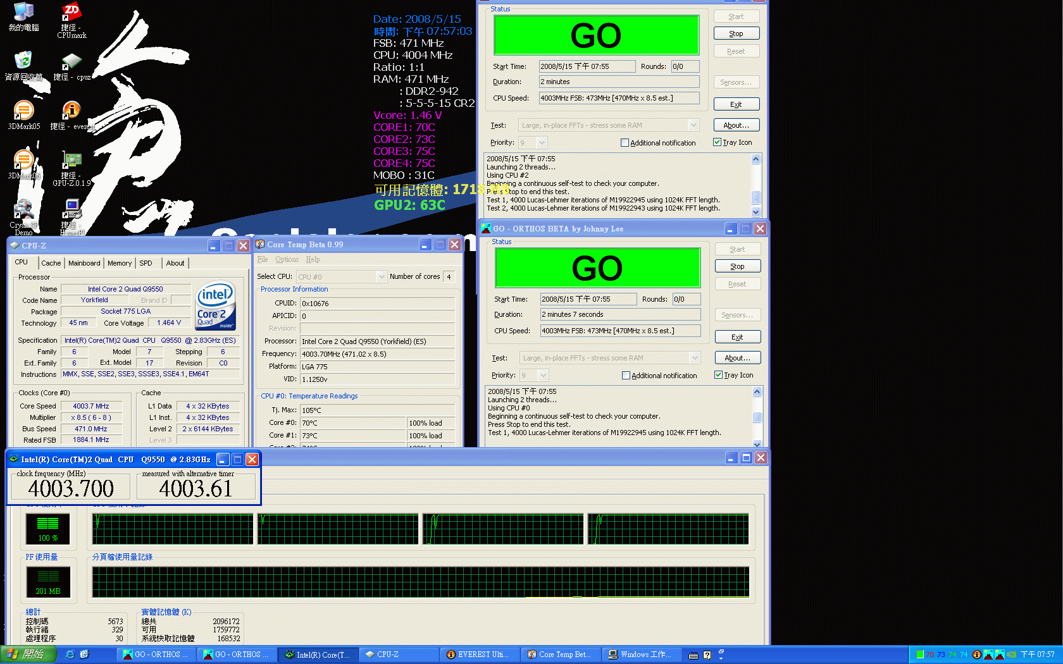Click the language bar restore icon

coord(721,651)
